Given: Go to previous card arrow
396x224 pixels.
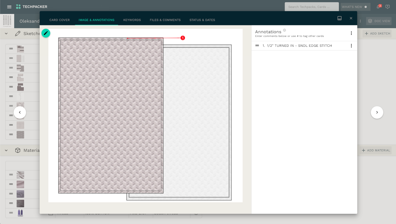Looking at the screenshot, I should 20,112.
